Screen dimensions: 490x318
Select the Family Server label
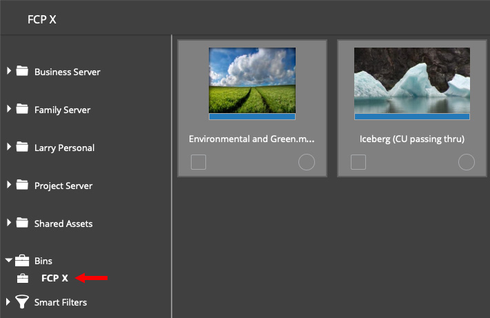(62, 110)
